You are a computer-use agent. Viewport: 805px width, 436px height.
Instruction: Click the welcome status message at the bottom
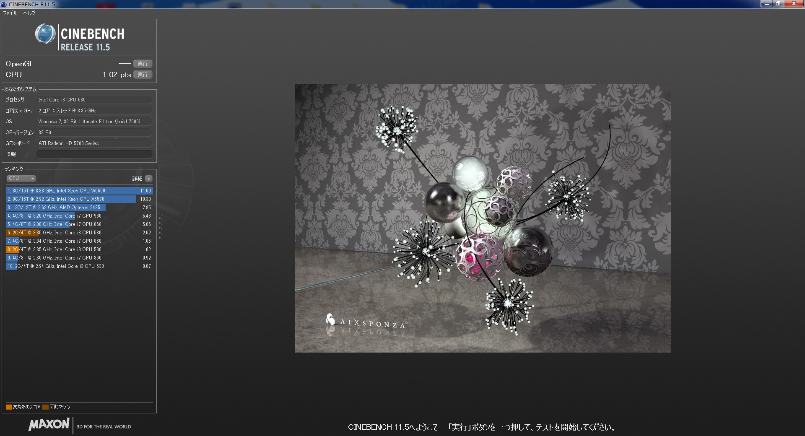pyautogui.click(x=482, y=427)
